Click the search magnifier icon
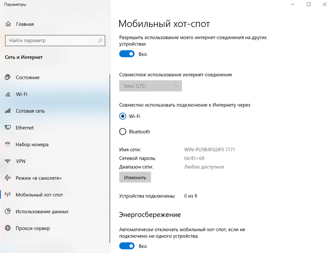The image size is (331, 253). click(100, 41)
